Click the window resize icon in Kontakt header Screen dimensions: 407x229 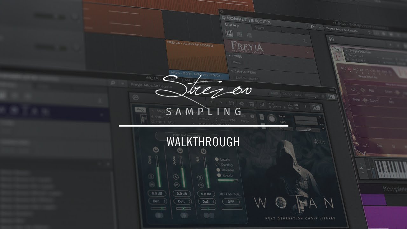pyautogui.click(x=262, y=104)
